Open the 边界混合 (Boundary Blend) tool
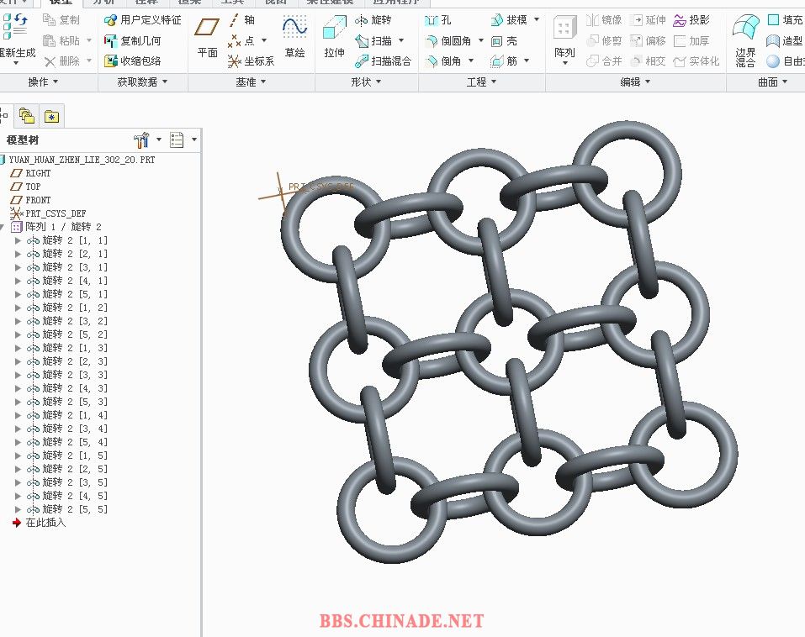The width and height of the screenshot is (805, 637). [x=745, y=40]
